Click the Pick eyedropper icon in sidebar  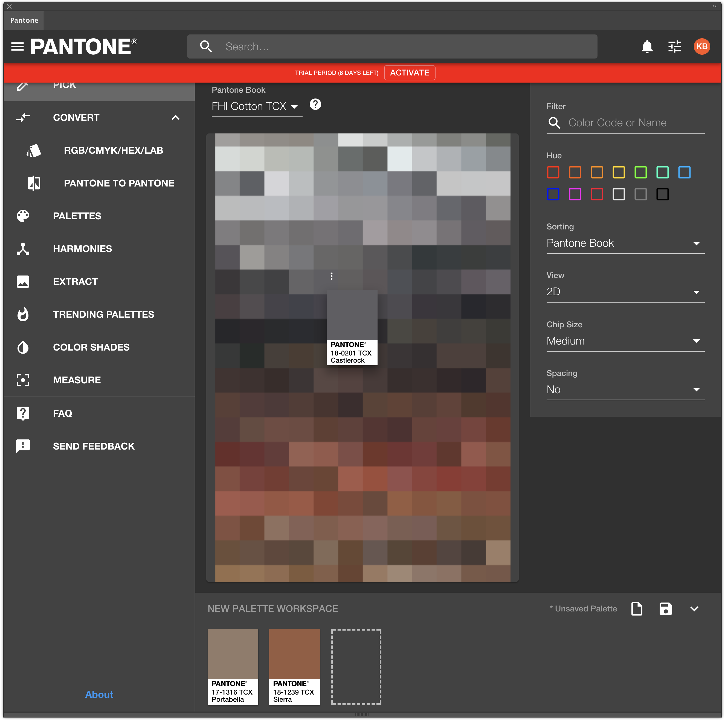point(22,86)
